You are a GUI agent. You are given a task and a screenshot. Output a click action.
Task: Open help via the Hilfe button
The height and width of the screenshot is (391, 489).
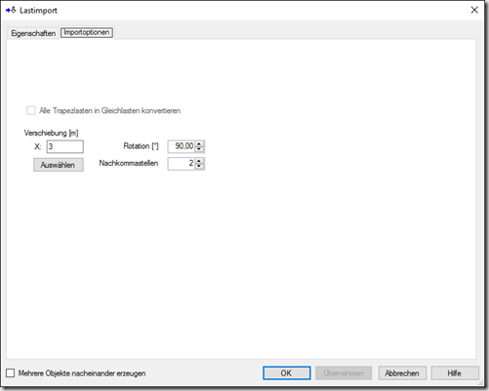coord(455,373)
